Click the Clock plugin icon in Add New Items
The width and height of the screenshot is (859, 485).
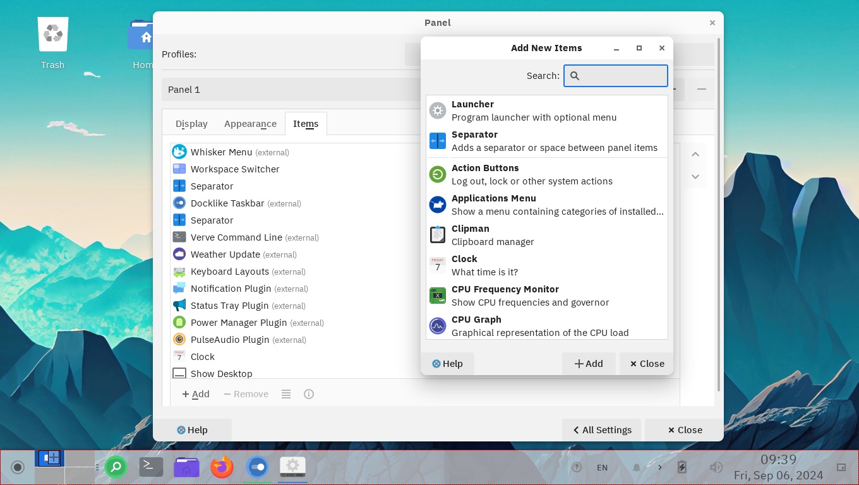[x=438, y=265]
